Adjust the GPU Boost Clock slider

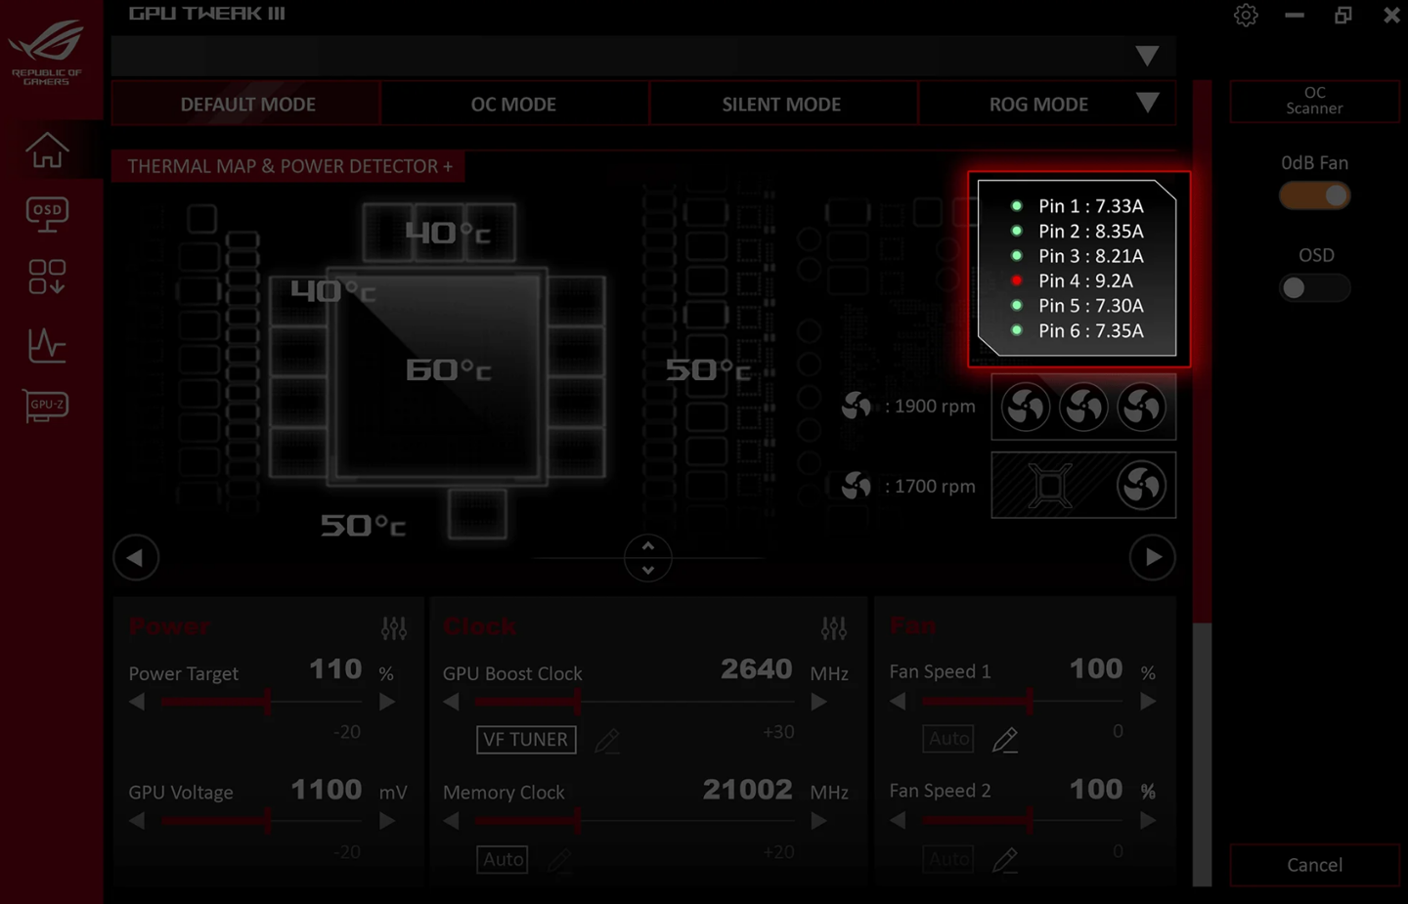pos(636,702)
